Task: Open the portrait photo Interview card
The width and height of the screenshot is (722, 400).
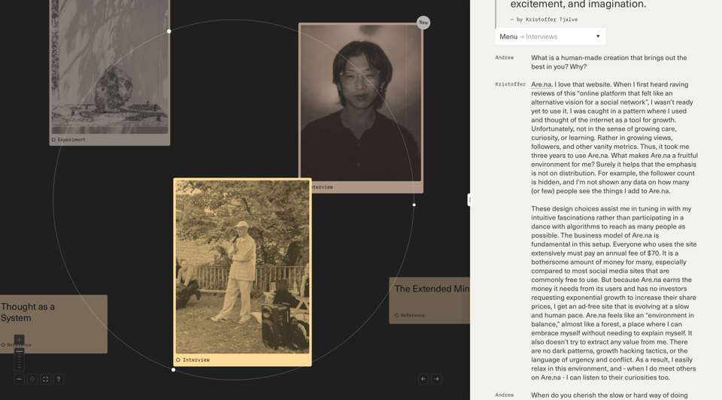Action: coord(361,102)
